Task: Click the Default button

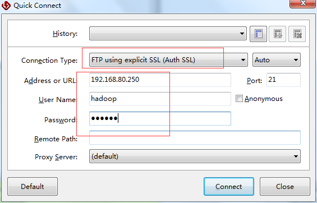Action: pos(33,186)
